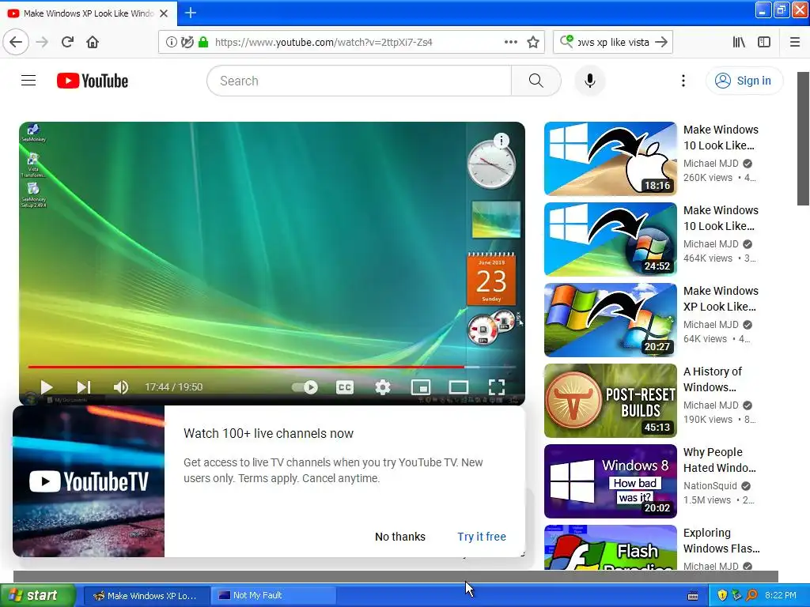Open Windows 8 How bad thumbnail
The image size is (810, 607).
click(610, 481)
